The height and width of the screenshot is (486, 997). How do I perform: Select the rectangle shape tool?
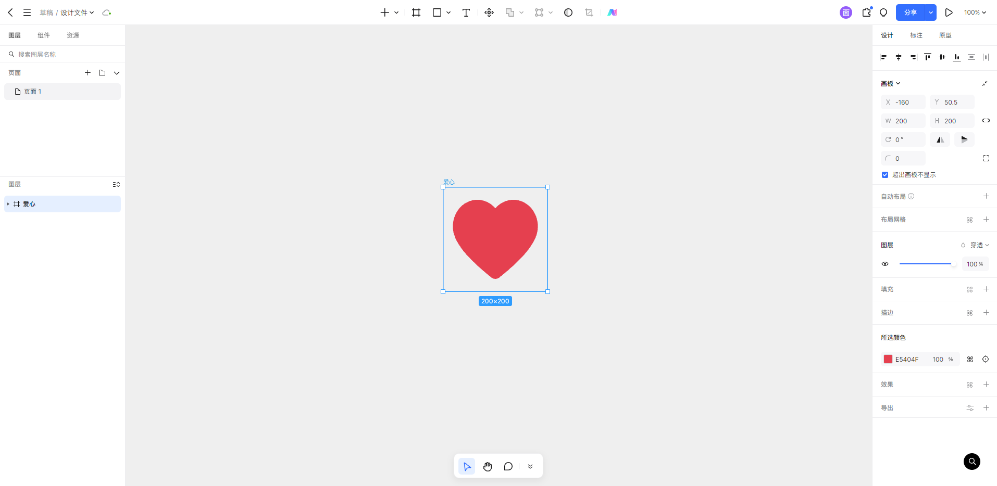tap(437, 12)
